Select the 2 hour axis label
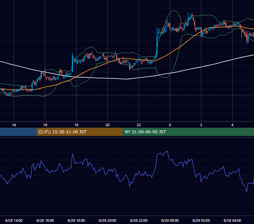 [201, 125]
